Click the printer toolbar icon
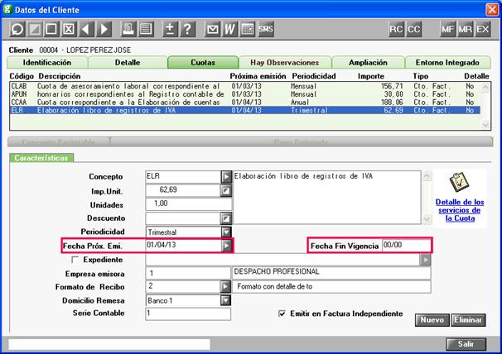The height and width of the screenshot is (354, 502). pyautogui.click(x=128, y=30)
